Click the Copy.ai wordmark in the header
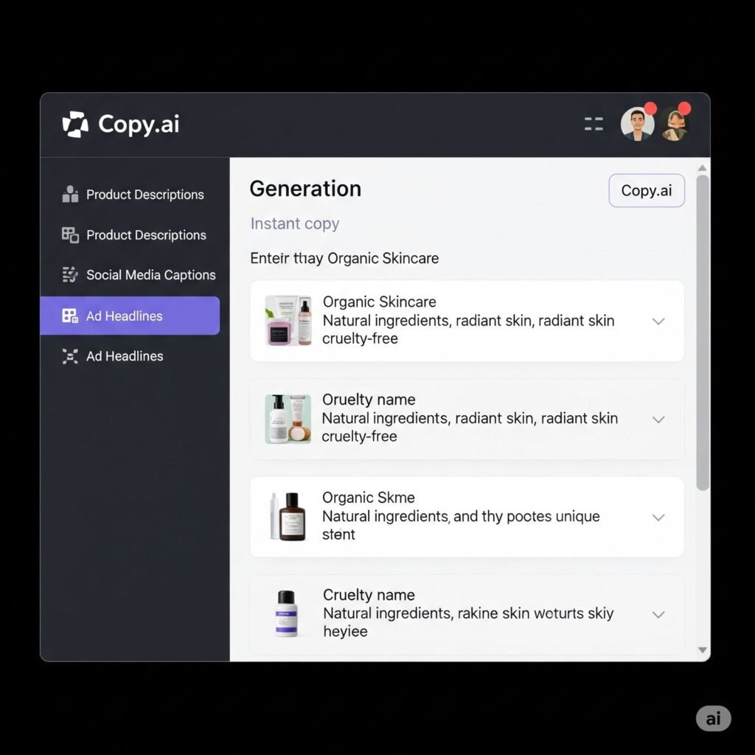 [x=139, y=124]
